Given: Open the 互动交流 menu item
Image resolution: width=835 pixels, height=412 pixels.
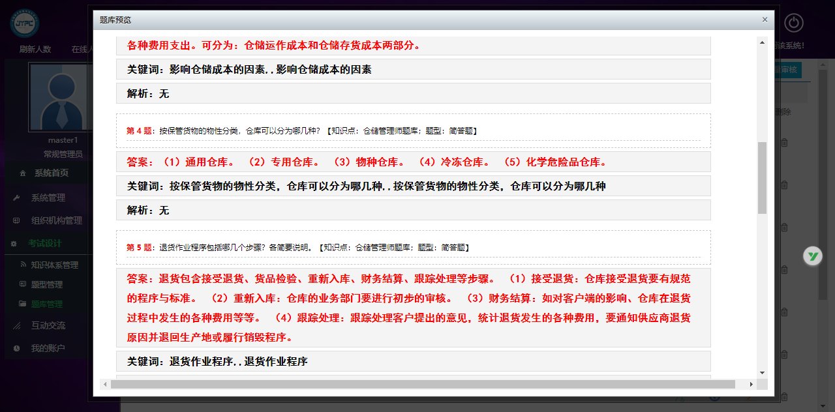Looking at the screenshot, I should pyautogui.click(x=48, y=325).
